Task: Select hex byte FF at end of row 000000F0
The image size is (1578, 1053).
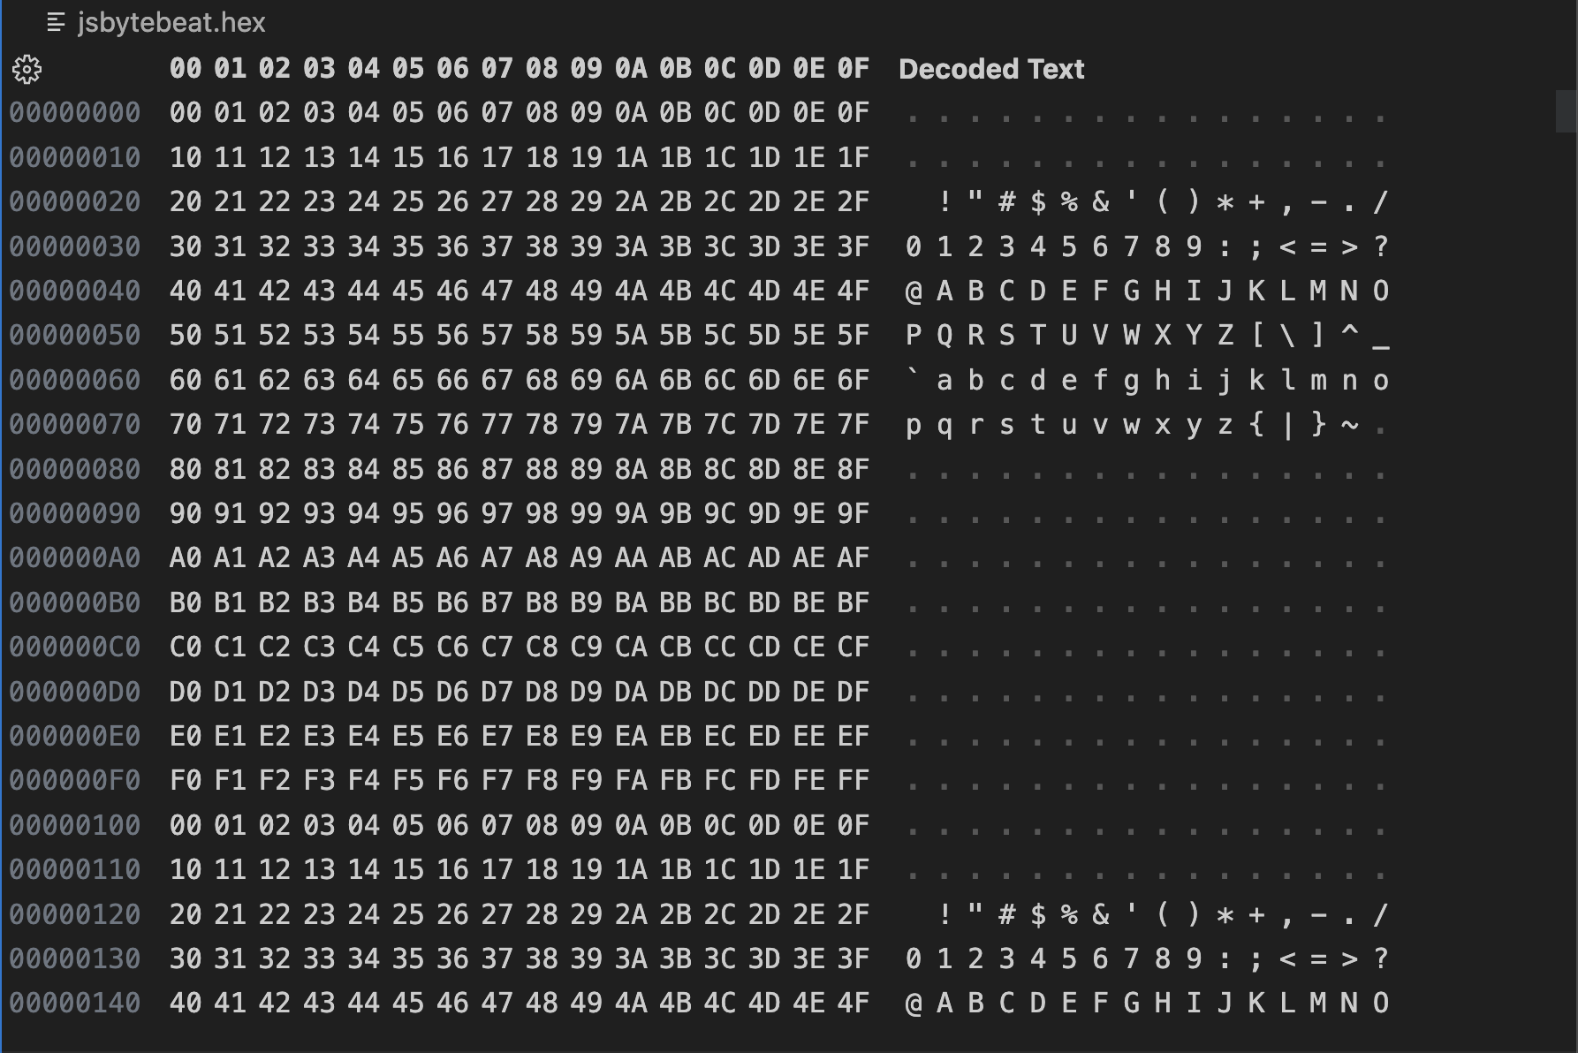Action: (x=855, y=780)
